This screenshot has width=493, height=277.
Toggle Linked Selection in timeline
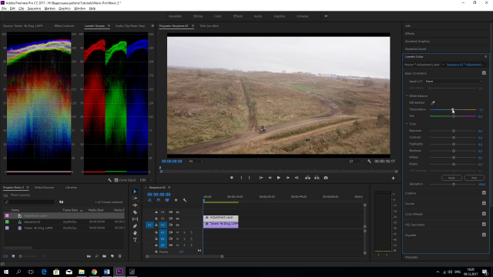(167, 200)
